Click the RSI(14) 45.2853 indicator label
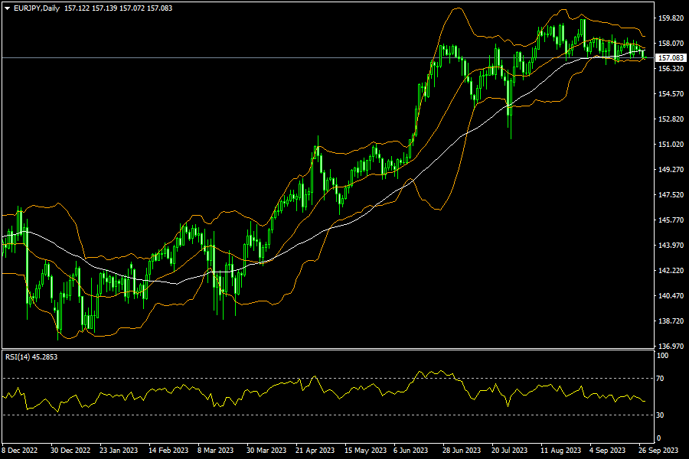689x459 pixels. [x=31, y=357]
